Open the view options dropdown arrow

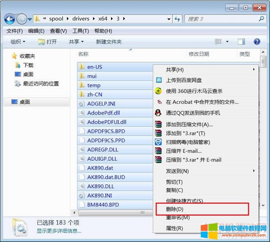point(227,42)
